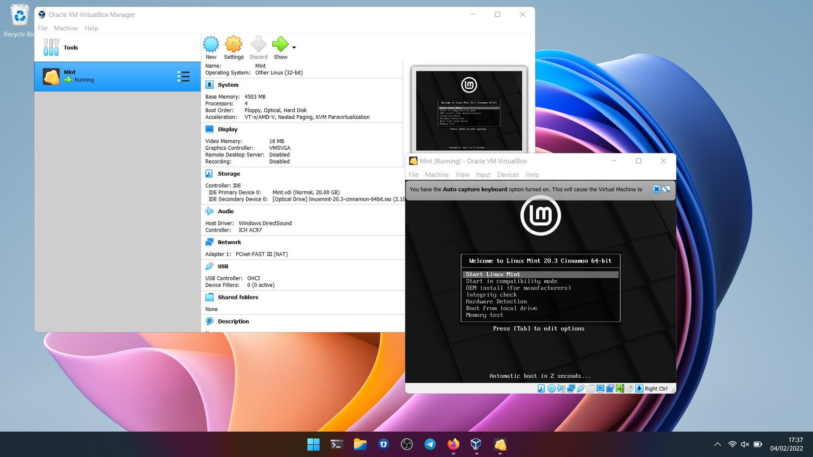Open View menu in Mint running window

pos(462,175)
